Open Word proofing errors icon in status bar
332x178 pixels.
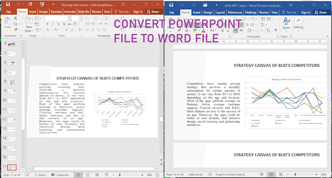pos(209,175)
